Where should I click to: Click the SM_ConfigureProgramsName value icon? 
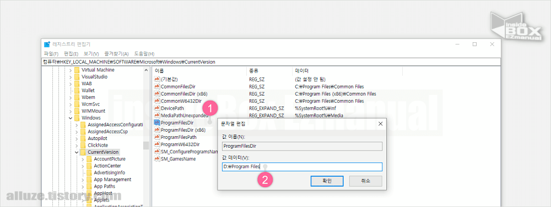[157, 152]
